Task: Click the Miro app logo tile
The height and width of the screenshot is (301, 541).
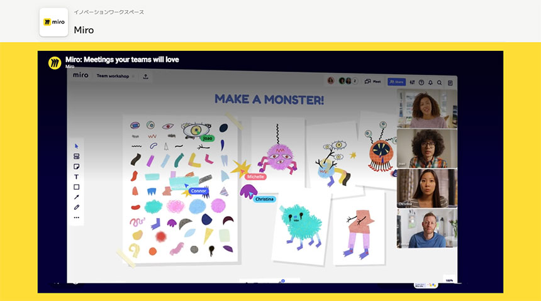Action: click(54, 22)
